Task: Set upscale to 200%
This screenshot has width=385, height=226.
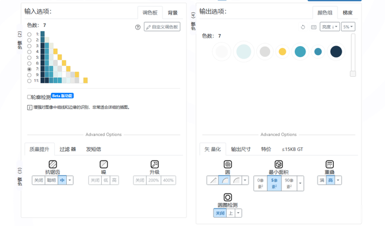Action: pyautogui.click(x=153, y=180)
